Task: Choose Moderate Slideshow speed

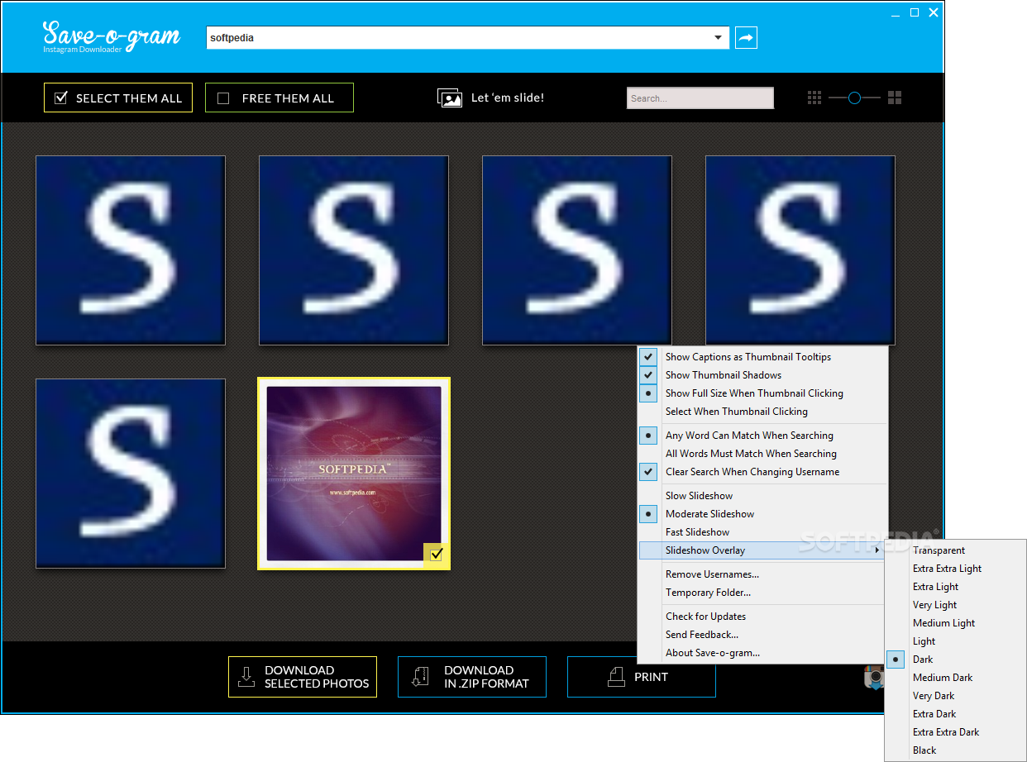Action: tap(762, 514)
